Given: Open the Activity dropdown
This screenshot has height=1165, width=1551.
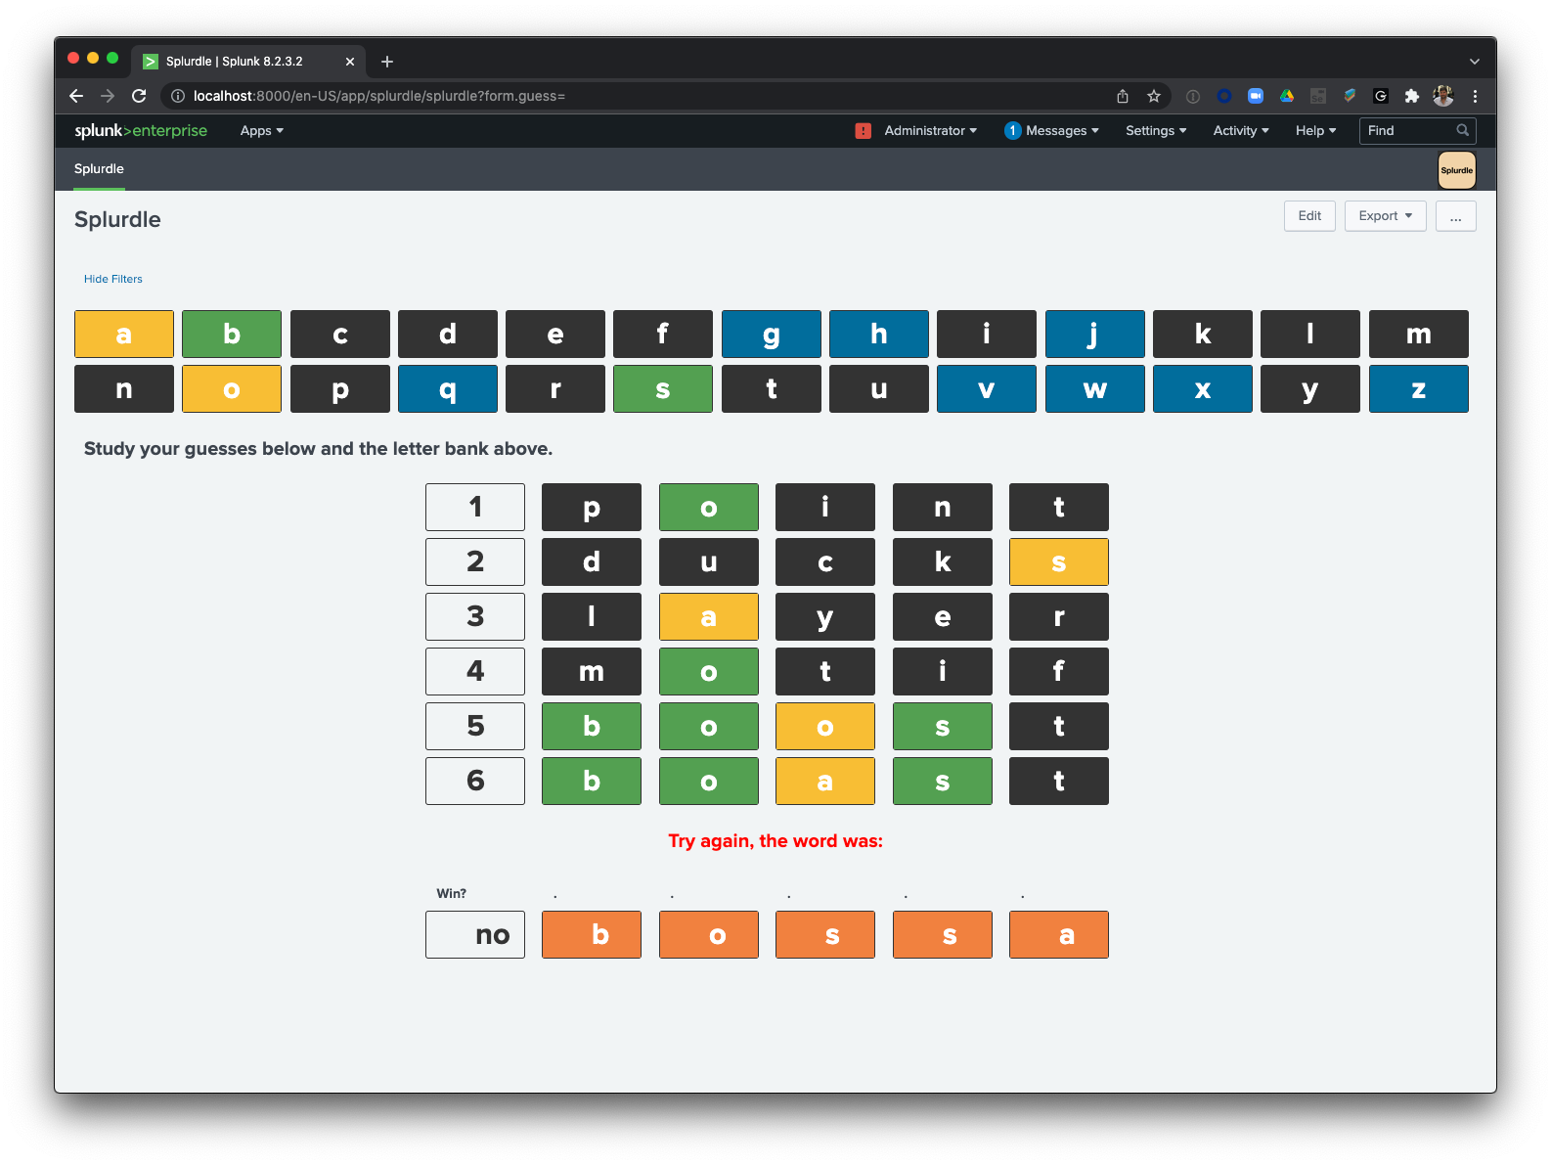Looking at the screenshot, I should pos(1241,131).
